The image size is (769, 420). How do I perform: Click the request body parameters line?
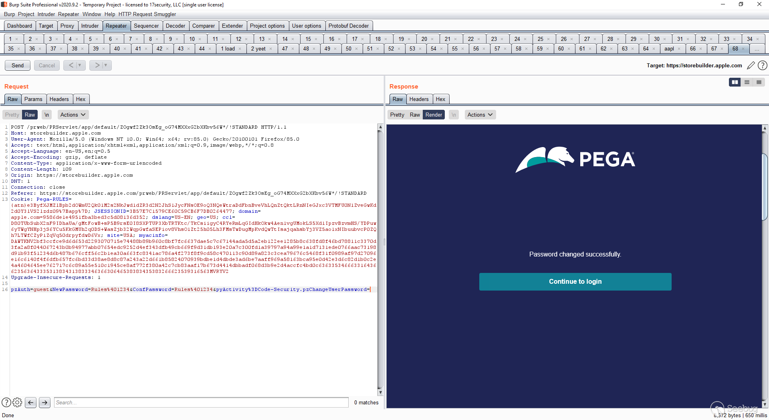tap(190, 289)
